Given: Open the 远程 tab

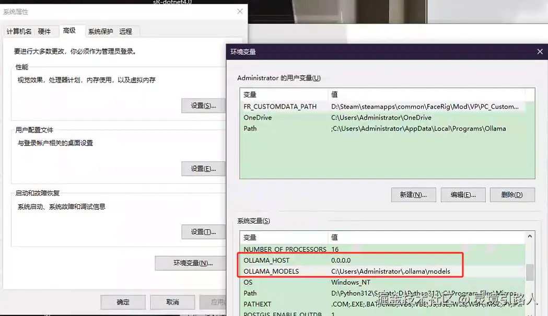Looking at the screenshot, I should click(125, 31).
